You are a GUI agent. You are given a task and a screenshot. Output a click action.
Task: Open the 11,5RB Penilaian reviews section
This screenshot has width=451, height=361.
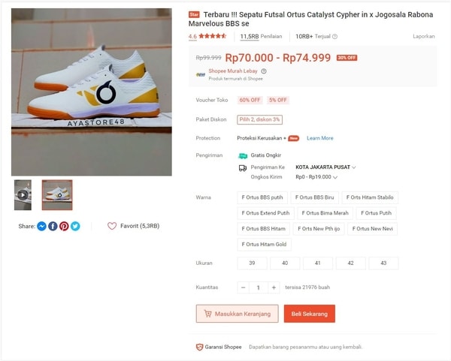(261, 37)
